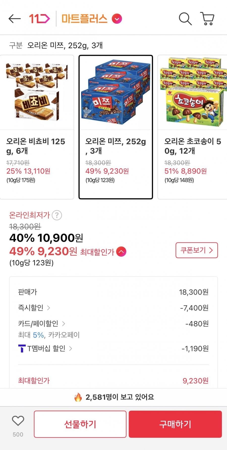Image resolution: width=227 pixels, height=450 pixels.
Task: Open the 11st home logo
Action: pyautogui.click(x=39, y=19)
